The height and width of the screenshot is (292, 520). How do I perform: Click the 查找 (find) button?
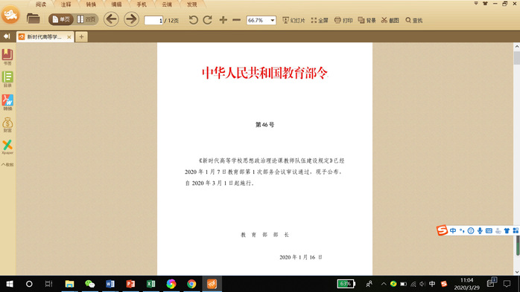coord(414,20)
